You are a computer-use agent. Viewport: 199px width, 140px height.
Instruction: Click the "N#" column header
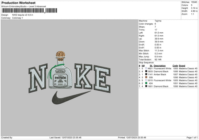[x=143, y=66]
